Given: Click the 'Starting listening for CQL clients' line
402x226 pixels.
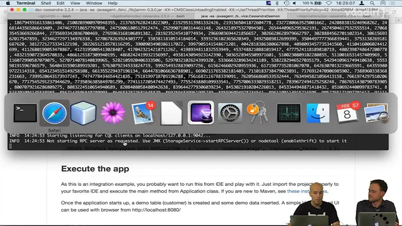Looking at the screenshot, I should click(x=110, y=135).
